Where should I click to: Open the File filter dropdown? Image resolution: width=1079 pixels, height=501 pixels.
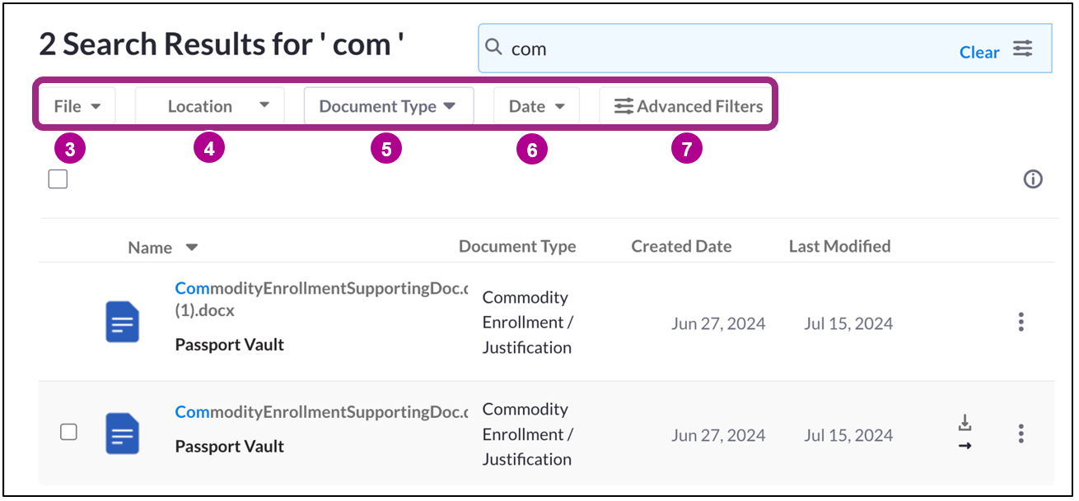click(x=77, y=105)
